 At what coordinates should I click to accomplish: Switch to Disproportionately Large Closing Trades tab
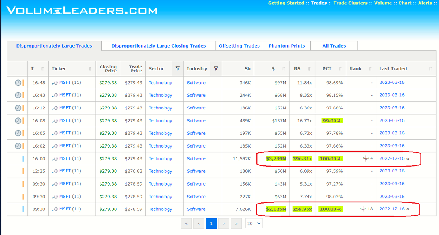[158, 46]
